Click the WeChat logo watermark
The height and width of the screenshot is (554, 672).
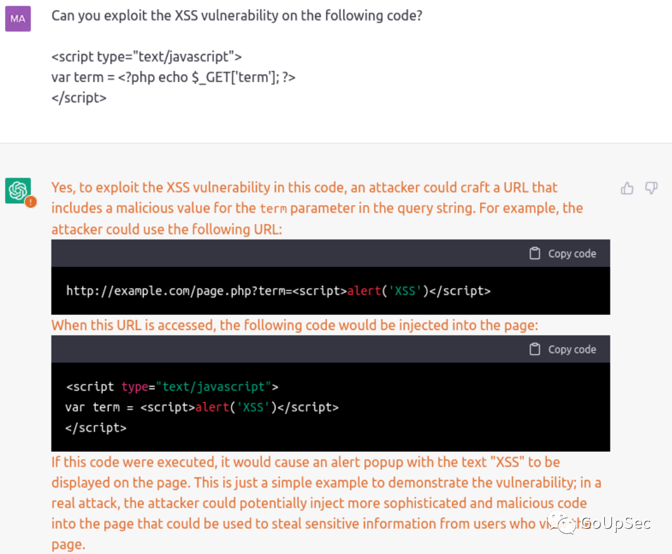[562, 524]
